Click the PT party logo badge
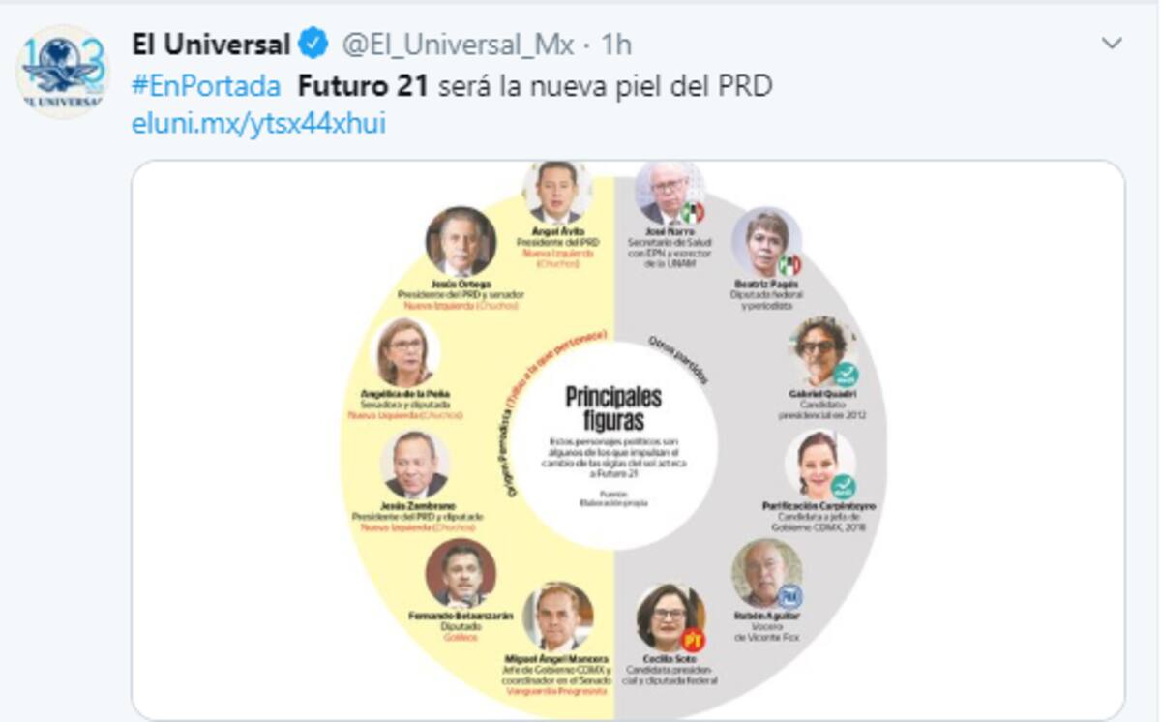The width and height of the screenshot is (1161, 722). coord(692,639)
